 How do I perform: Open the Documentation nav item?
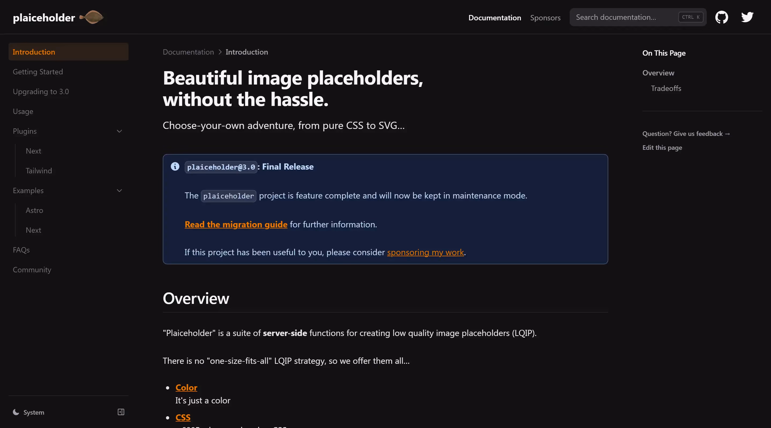tap(495, 18)
